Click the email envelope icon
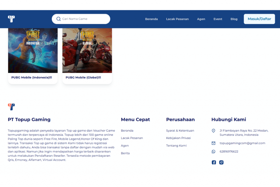280x187 pixels. point(213,143)
